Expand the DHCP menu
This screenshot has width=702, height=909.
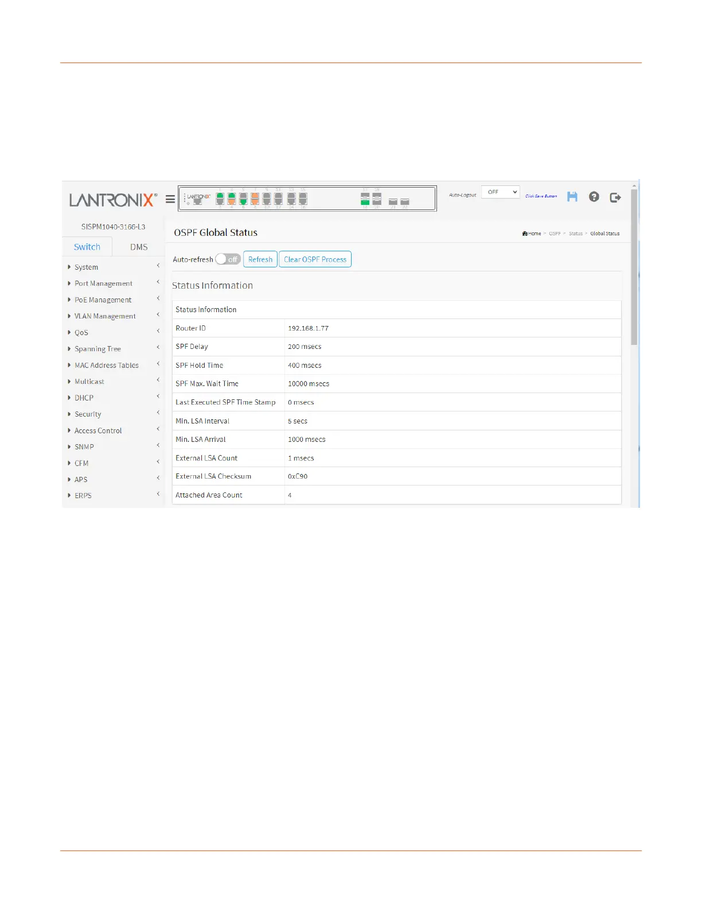coord(114,398)
